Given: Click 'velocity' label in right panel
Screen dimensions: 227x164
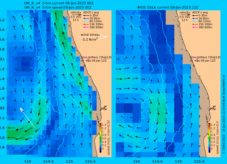Looking at the screenshot, I should pos(185,12).
